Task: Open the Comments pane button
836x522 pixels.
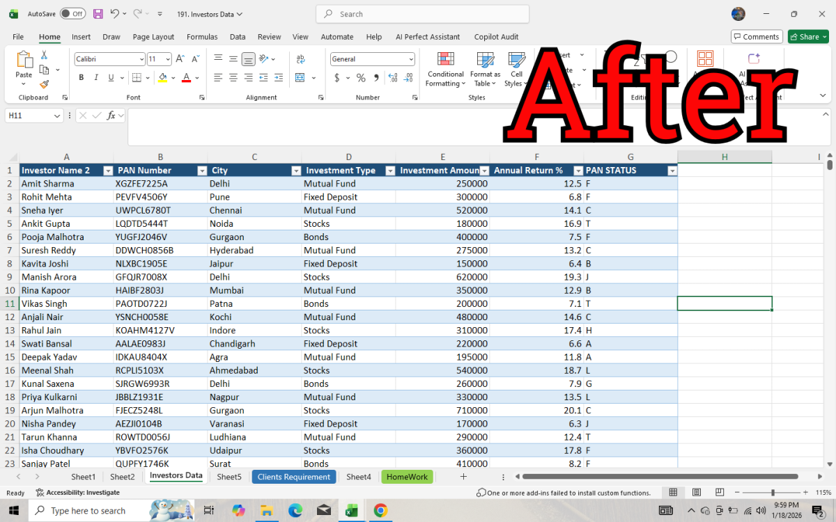Action: [x=756, y=37]
